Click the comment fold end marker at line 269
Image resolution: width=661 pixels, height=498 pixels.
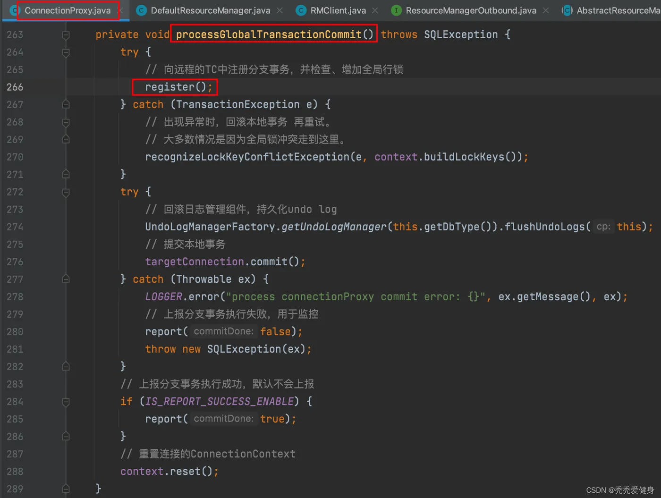click(66, 139)
